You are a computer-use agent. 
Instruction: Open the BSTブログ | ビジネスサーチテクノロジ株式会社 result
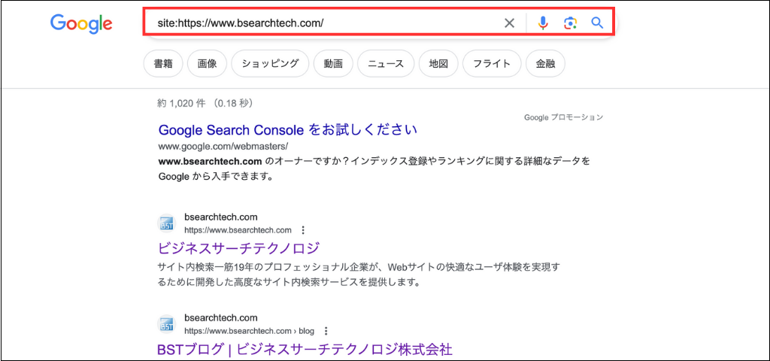[305, 349]
